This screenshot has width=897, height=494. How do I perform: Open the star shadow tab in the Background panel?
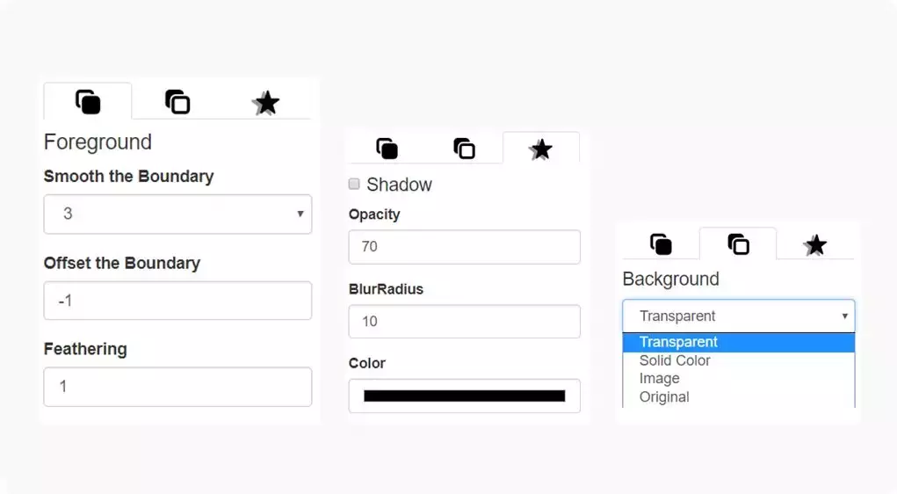pos(814,245)
